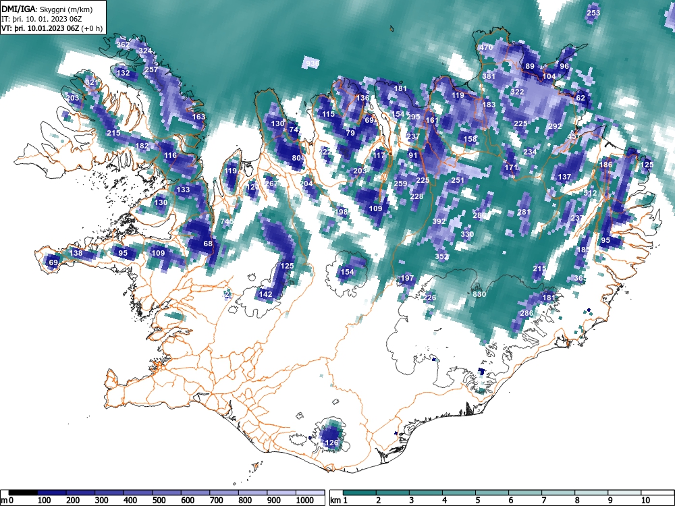Click the 'DMI/IGA: Skyggni (m/km)' title text
This screenshot has height=506, width=675.
tap(47, 9)
